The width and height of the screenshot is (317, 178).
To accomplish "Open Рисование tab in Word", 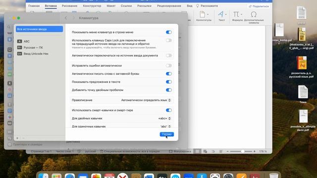I will point(69,6).
